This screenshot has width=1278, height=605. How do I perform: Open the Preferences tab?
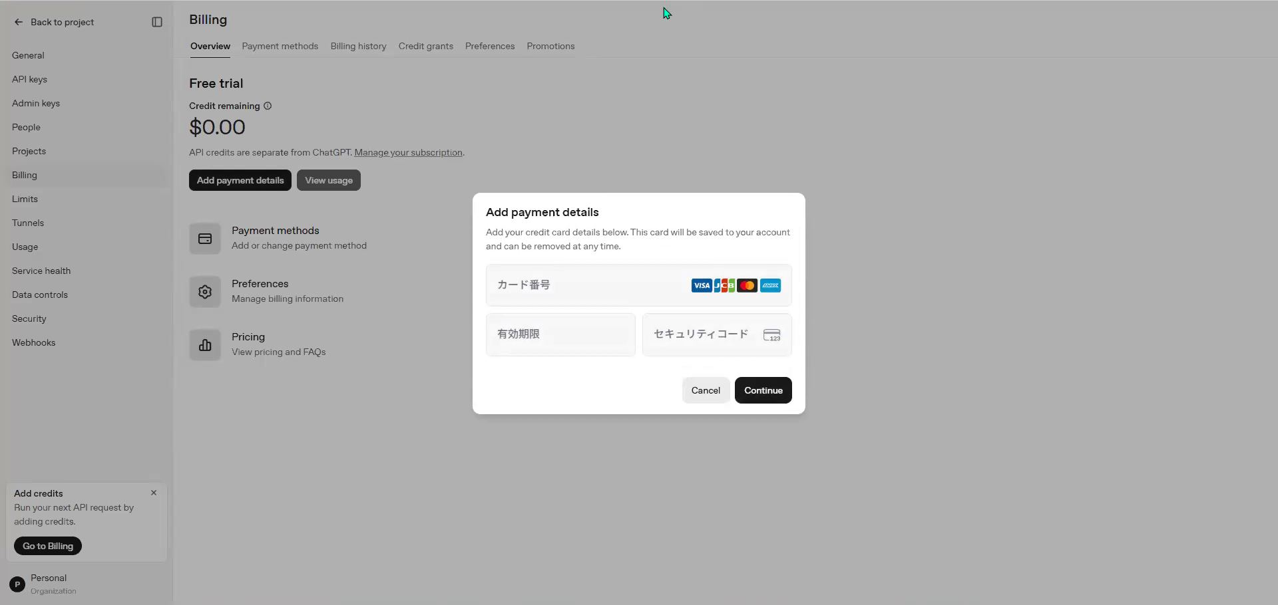point(490,46)
